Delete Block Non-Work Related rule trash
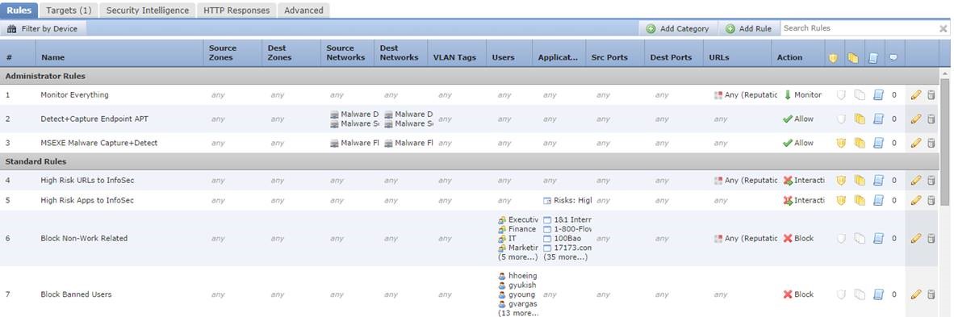 click(931, 239)
